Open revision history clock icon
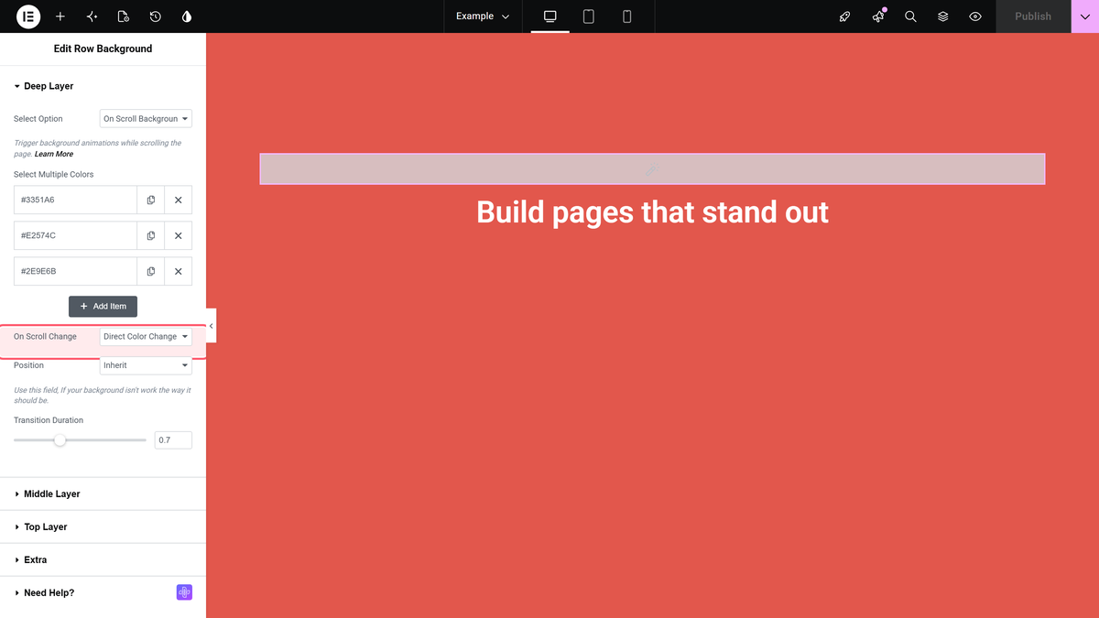Screen dimensions: 1099x618 point(156,16)
